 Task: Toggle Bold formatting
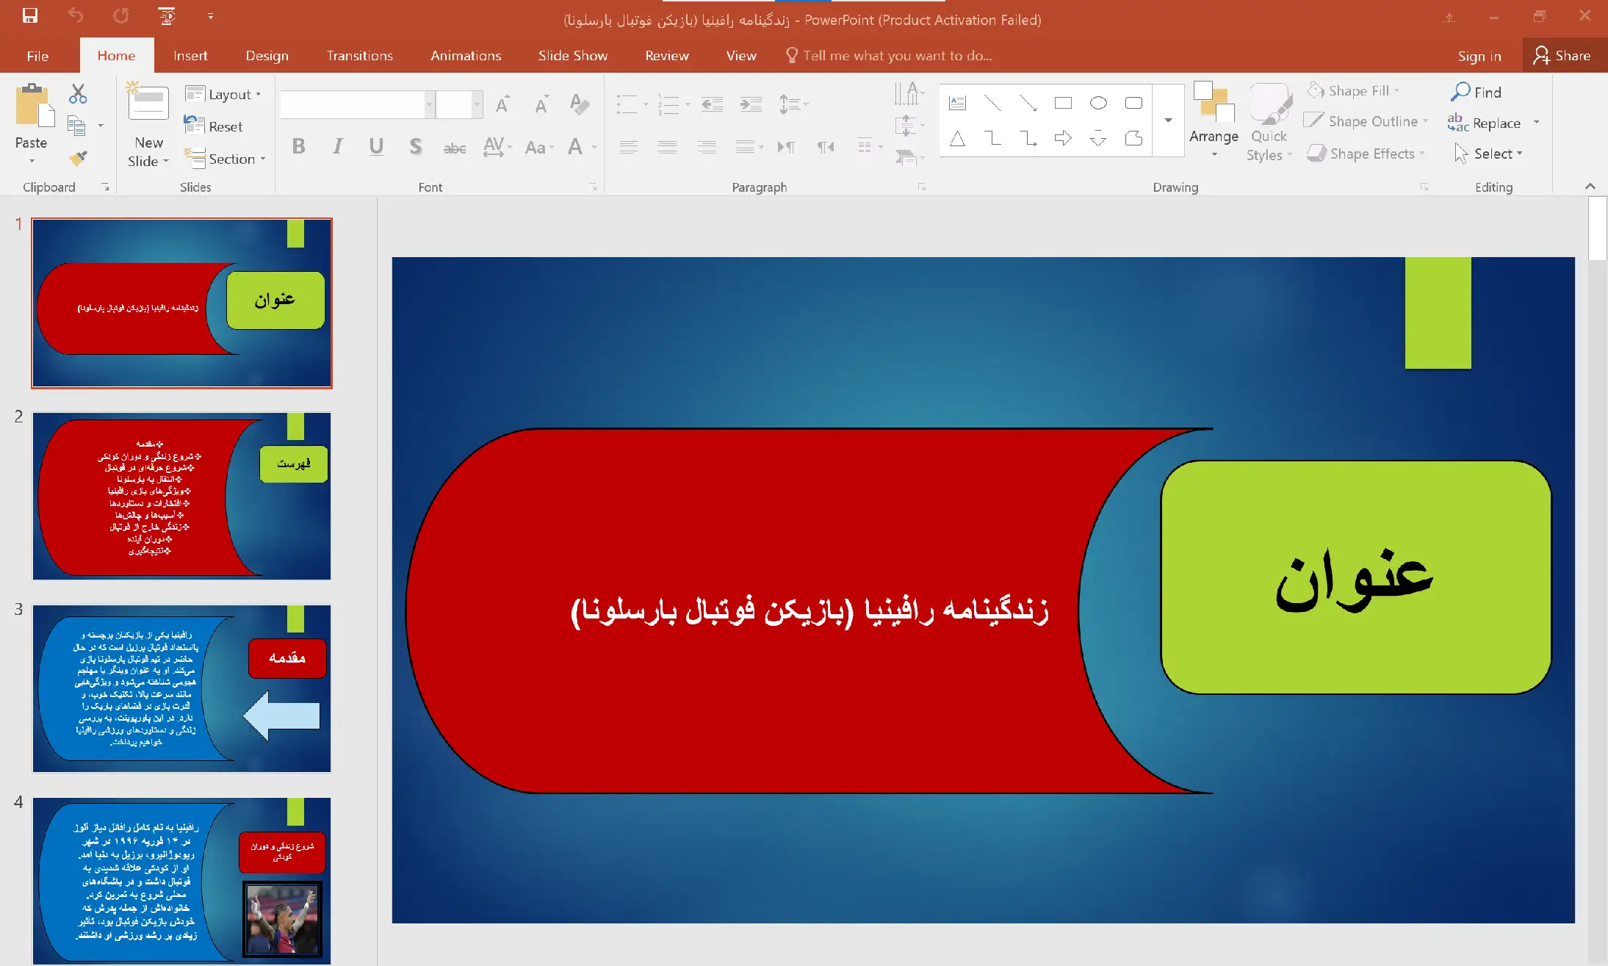pos(298,146)
